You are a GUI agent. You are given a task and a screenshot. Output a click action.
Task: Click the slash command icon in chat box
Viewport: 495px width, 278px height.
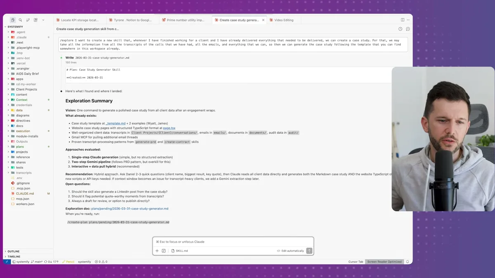tap(164, 251)
